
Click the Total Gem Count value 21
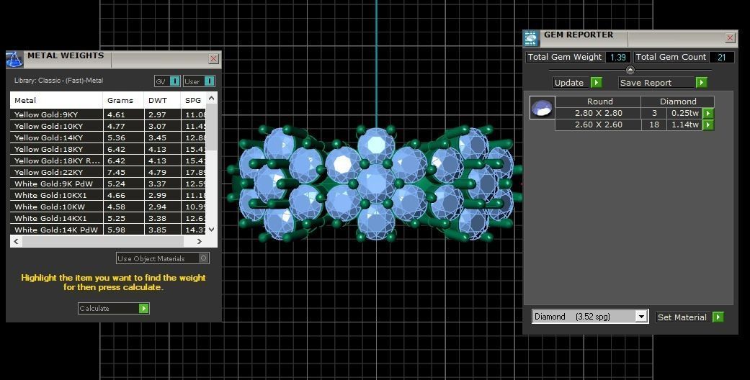(722, 57)
